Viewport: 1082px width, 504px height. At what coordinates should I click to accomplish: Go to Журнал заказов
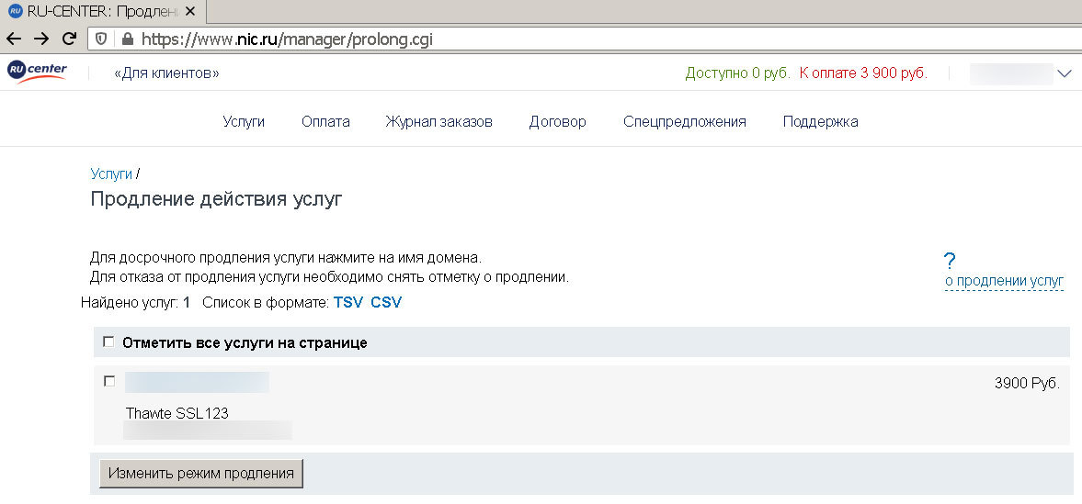tap(438, 121)
